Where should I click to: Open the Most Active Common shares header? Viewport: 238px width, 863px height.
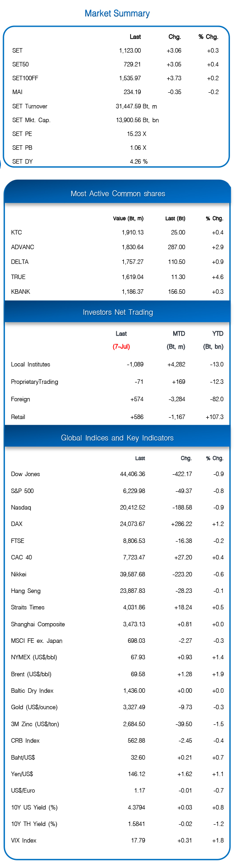[x=118, y=193]
